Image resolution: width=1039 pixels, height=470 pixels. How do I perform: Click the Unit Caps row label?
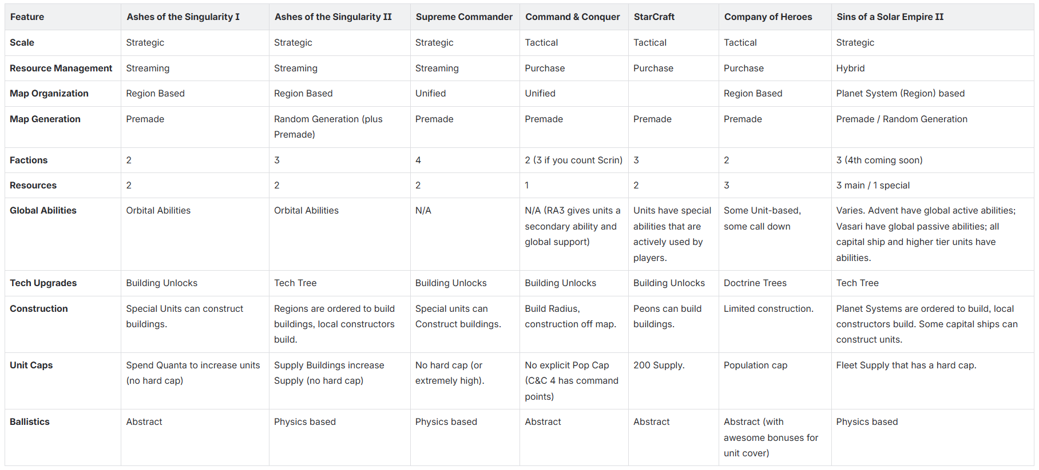(x=31, y=365)
